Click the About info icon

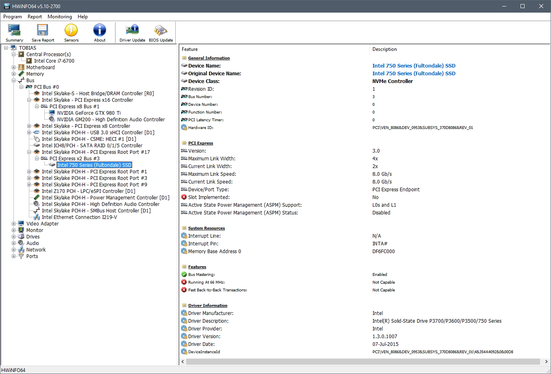pos(100,33)
